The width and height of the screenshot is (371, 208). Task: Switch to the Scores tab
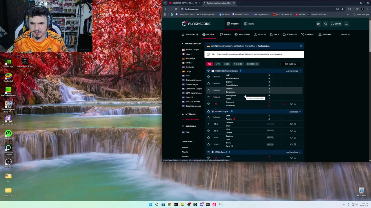[233, 24]
